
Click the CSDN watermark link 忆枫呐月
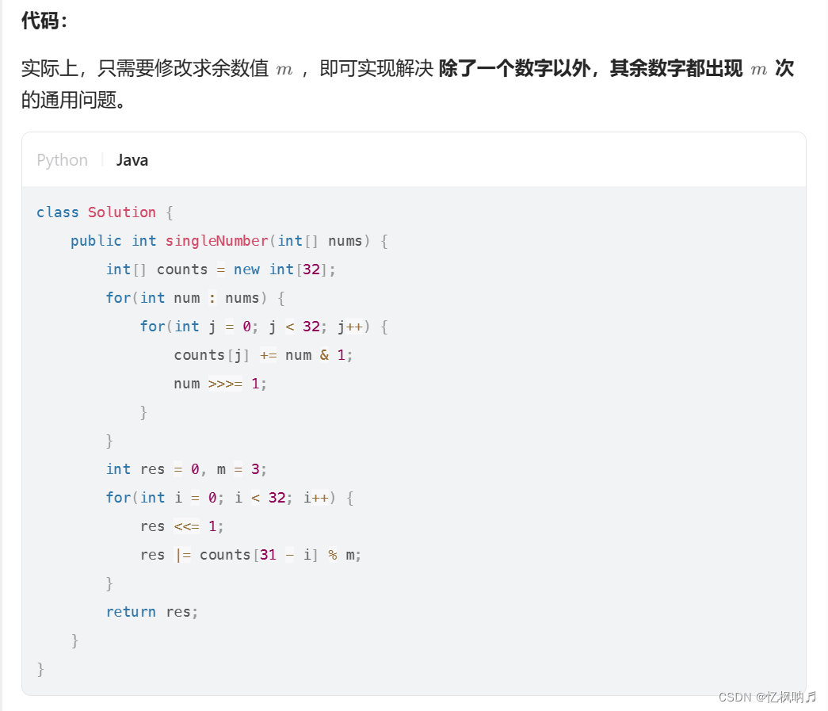click(770, 697)
